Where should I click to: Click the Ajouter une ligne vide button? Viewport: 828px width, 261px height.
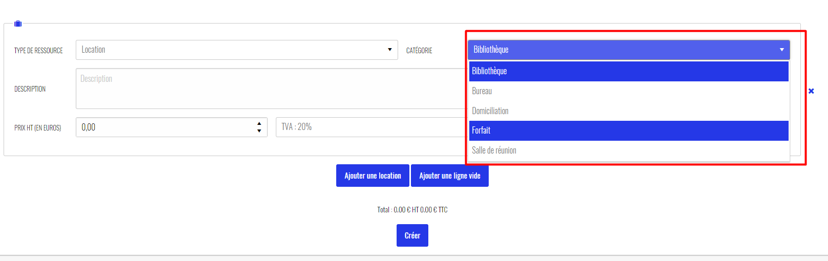point(450,176)
